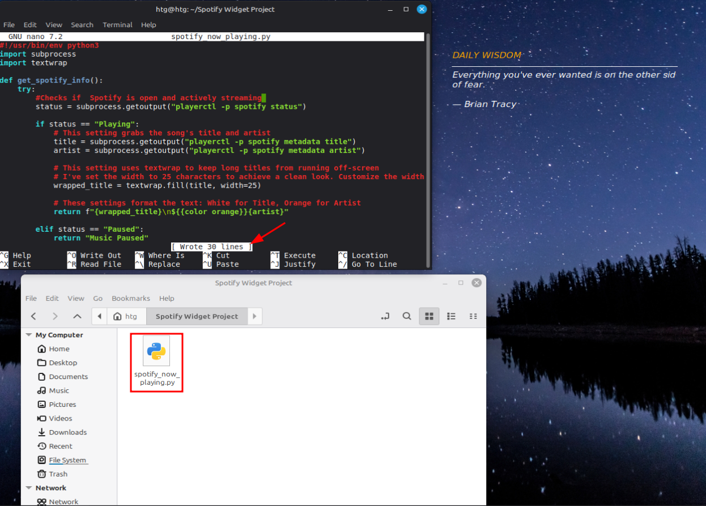This screenshot has width=706, height=506.
Task: Click the nano "Write Out" shortcut label
Action: pyautogui.click(x=101, y=256)
